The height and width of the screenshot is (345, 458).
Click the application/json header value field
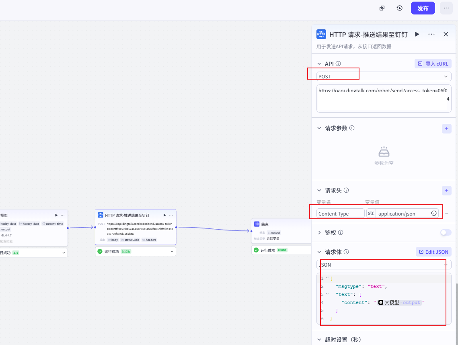(403, 214)
